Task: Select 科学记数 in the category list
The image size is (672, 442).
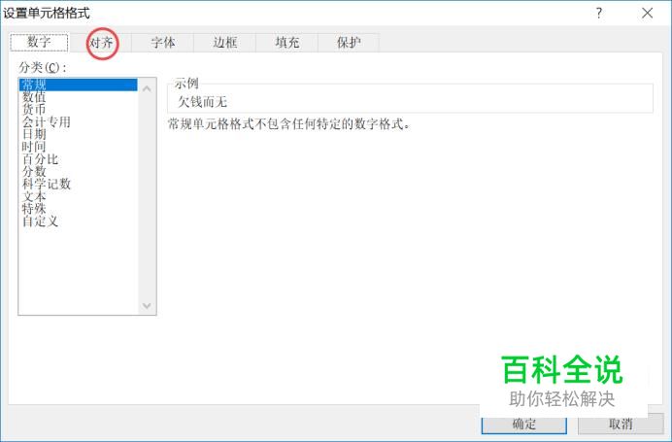Action: pyautogui.click(x=79, y=184)
